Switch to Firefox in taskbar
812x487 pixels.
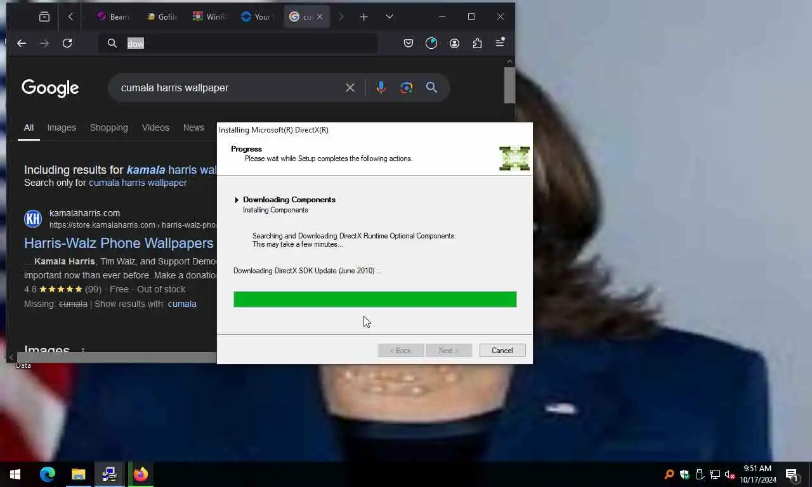[x=141, y=474]
